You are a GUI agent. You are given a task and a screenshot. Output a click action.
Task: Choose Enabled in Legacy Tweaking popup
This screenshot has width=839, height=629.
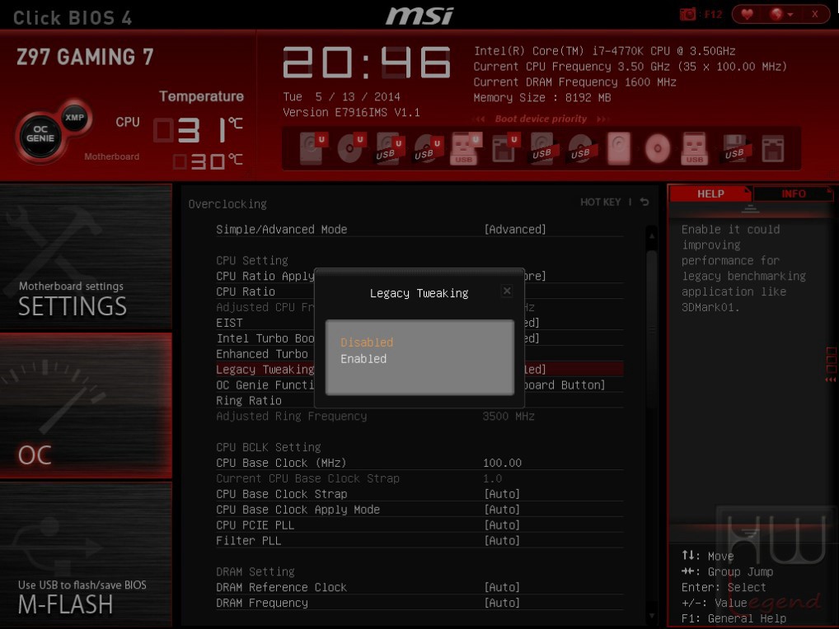[363, 359]
